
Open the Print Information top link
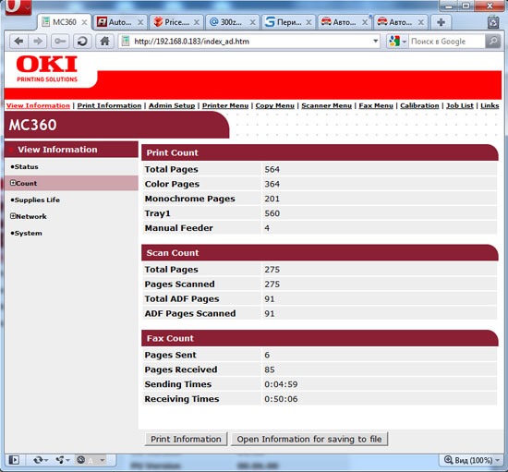[109, 105]
